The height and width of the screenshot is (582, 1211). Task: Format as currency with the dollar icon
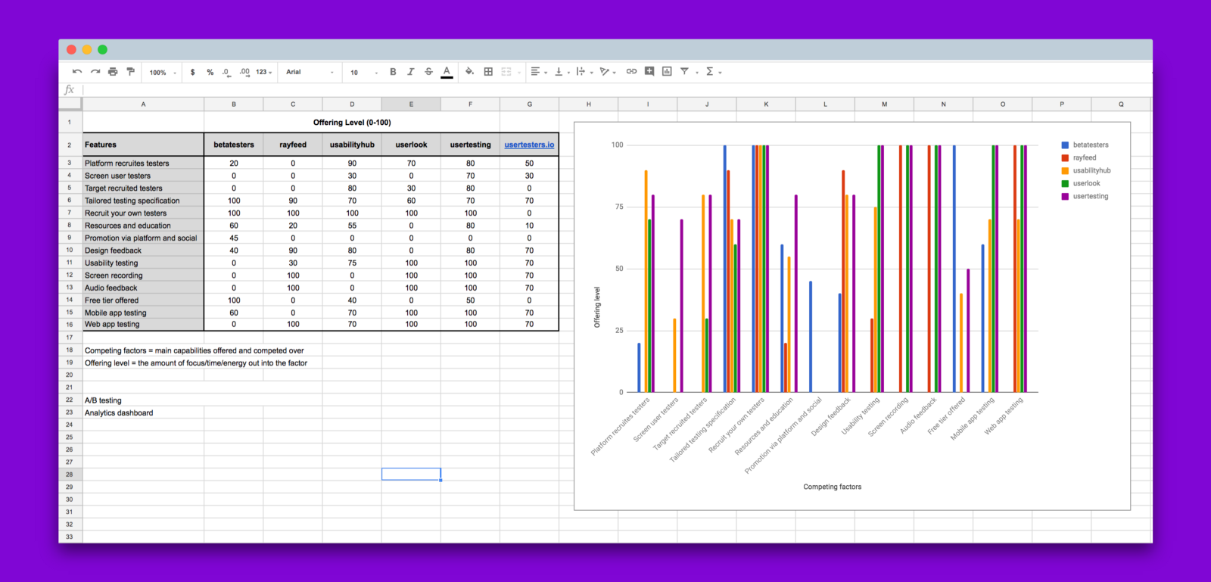[193, 72]
